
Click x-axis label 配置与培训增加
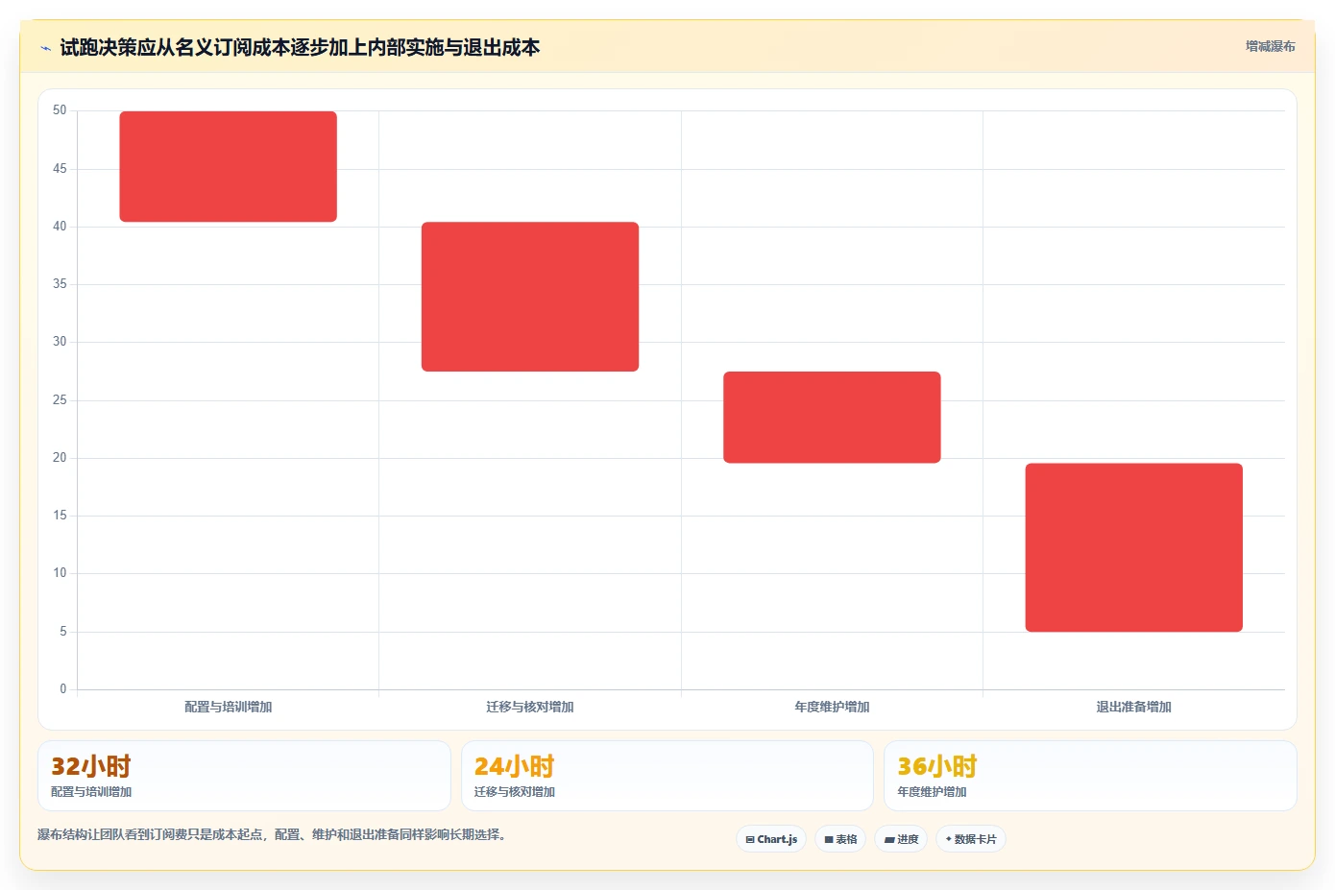click(229, 707)
